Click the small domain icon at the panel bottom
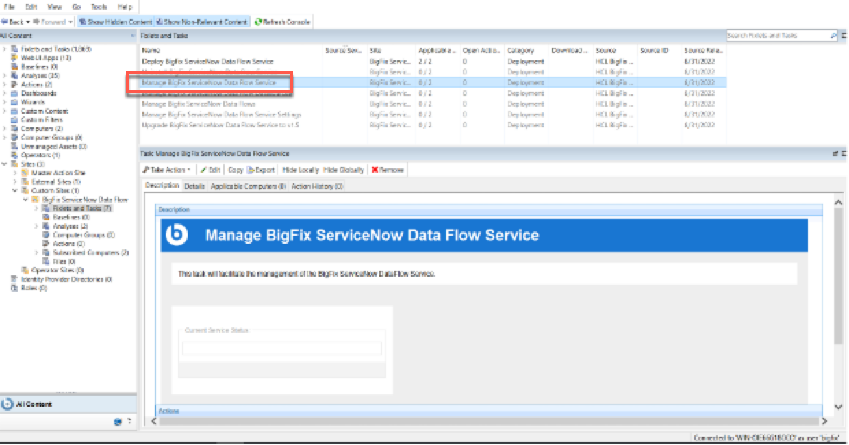This screenshot has width=849, height=445. [x=118, y=422]
